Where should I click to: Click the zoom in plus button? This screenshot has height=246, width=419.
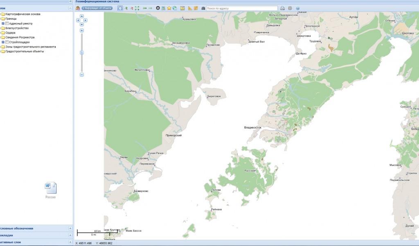click(82, 31)
